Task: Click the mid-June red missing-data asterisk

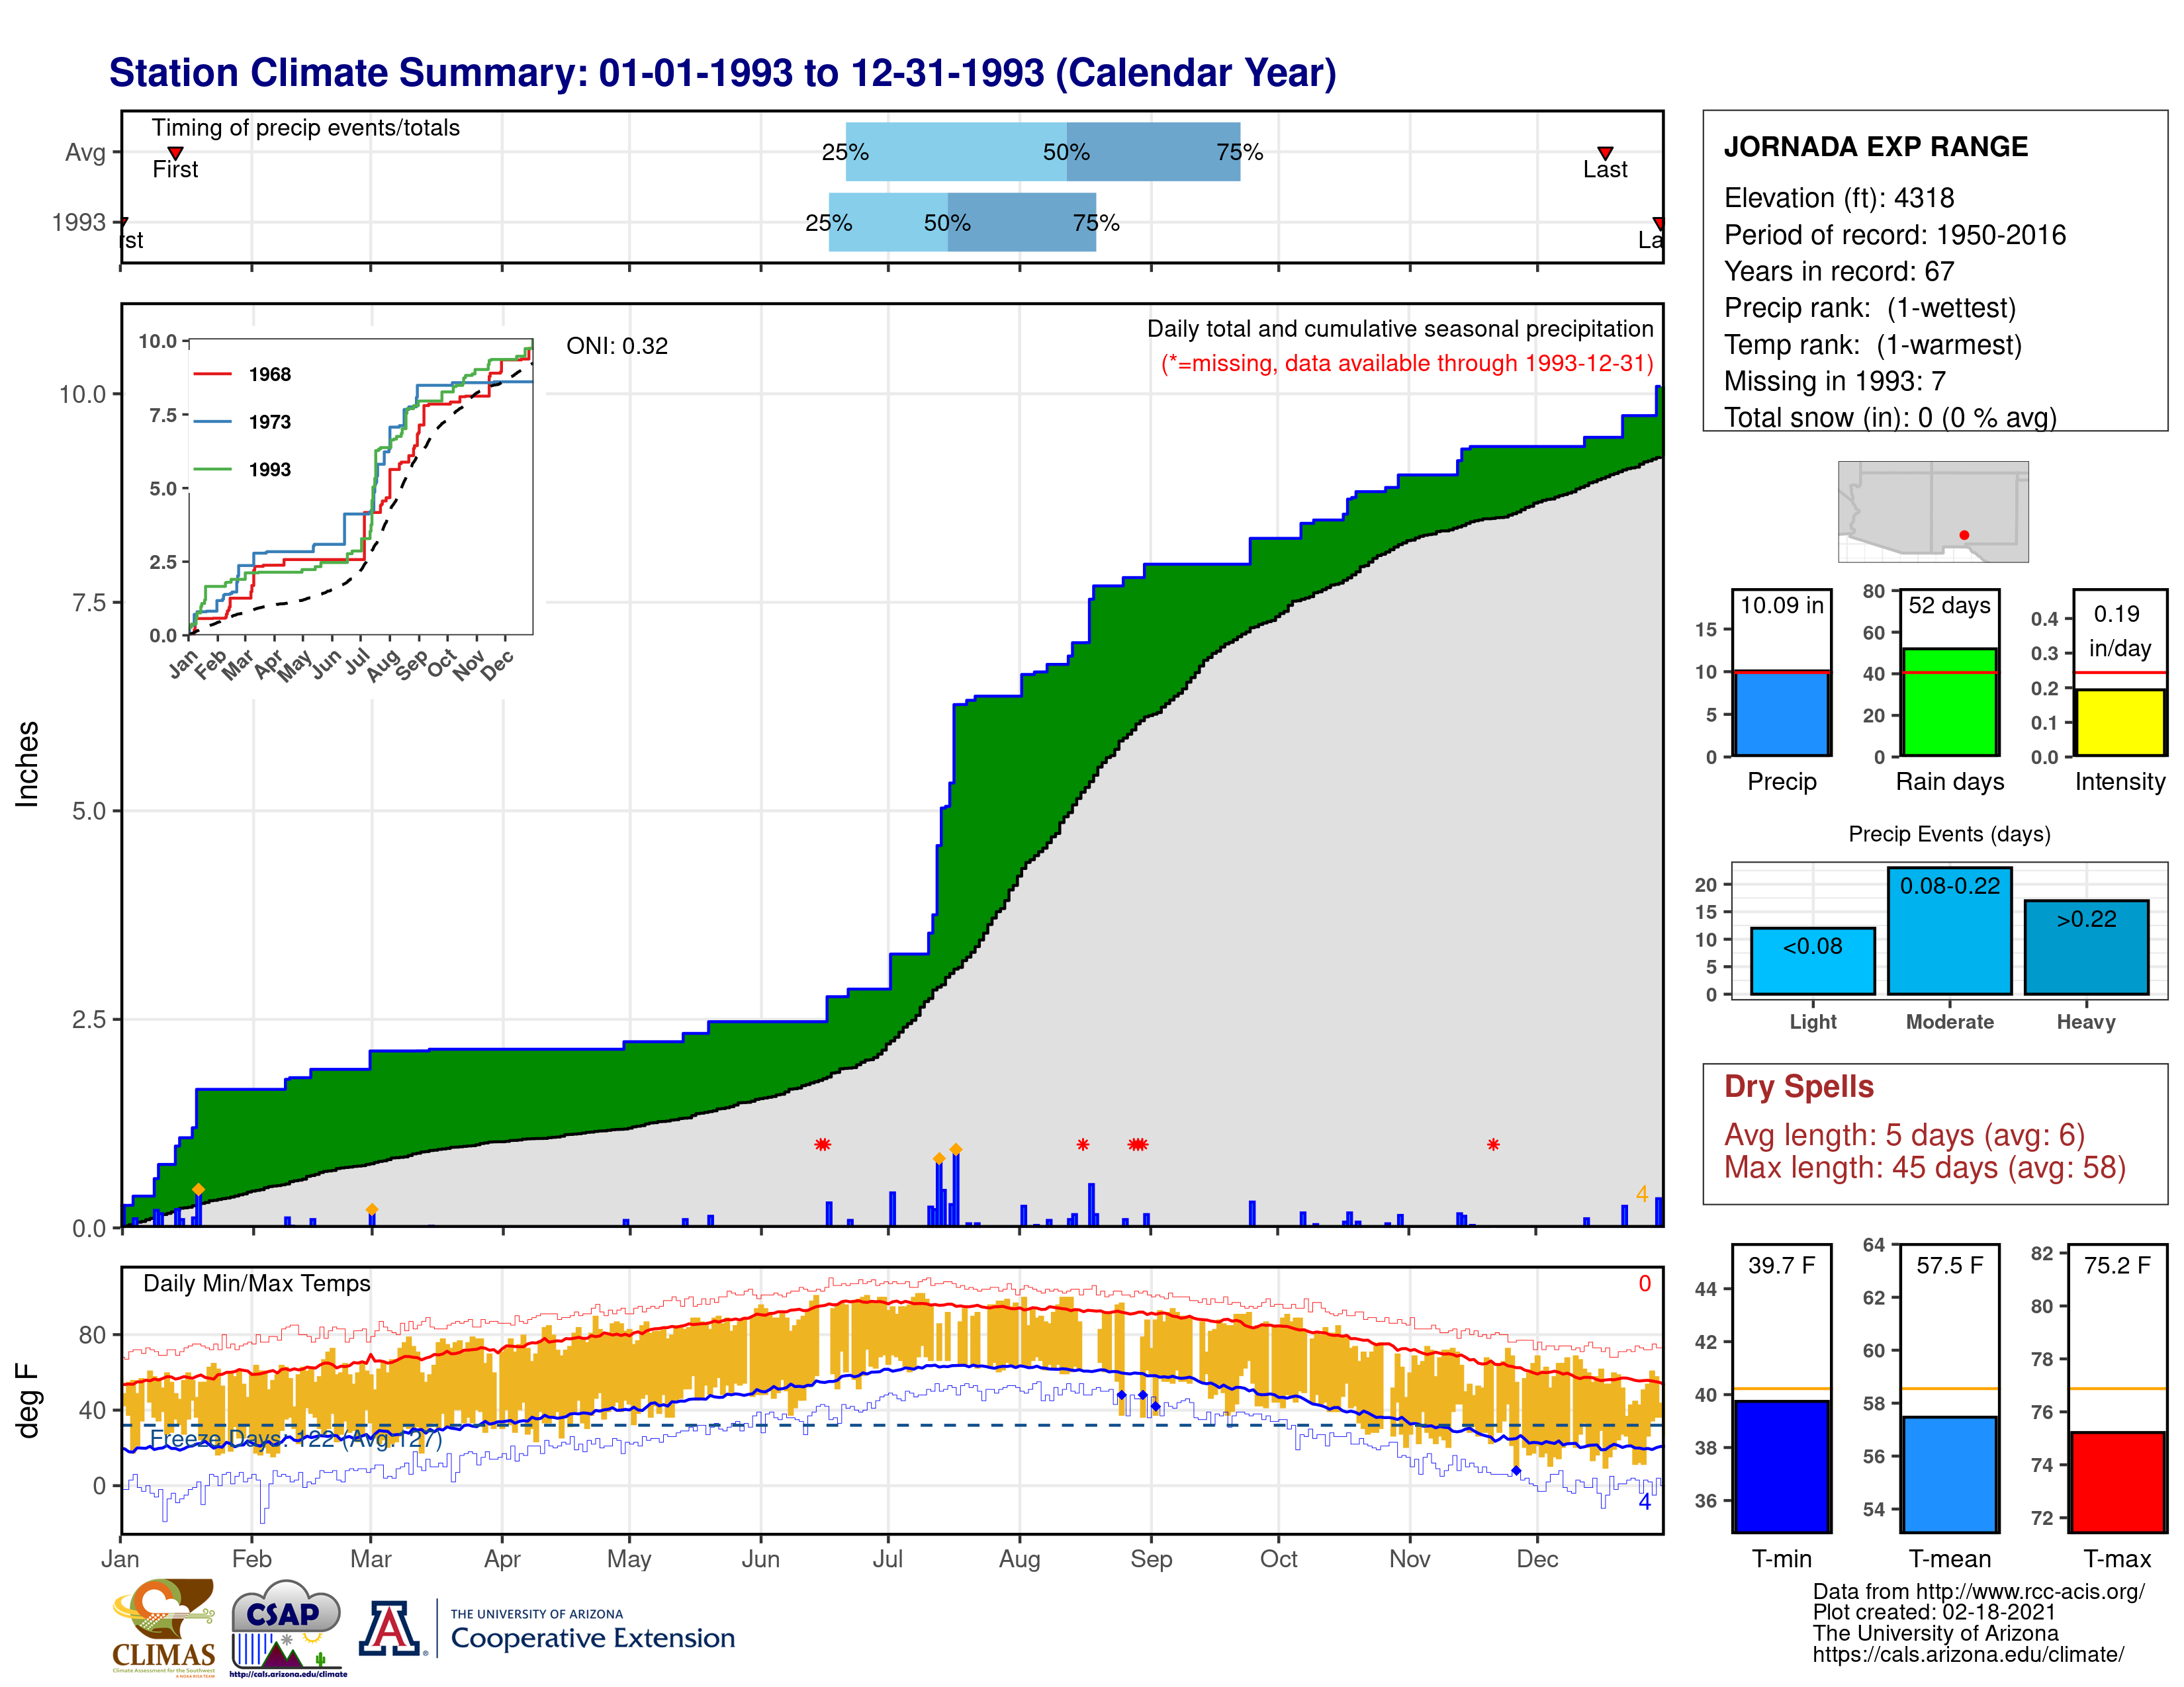Action: coord(822,1145)
